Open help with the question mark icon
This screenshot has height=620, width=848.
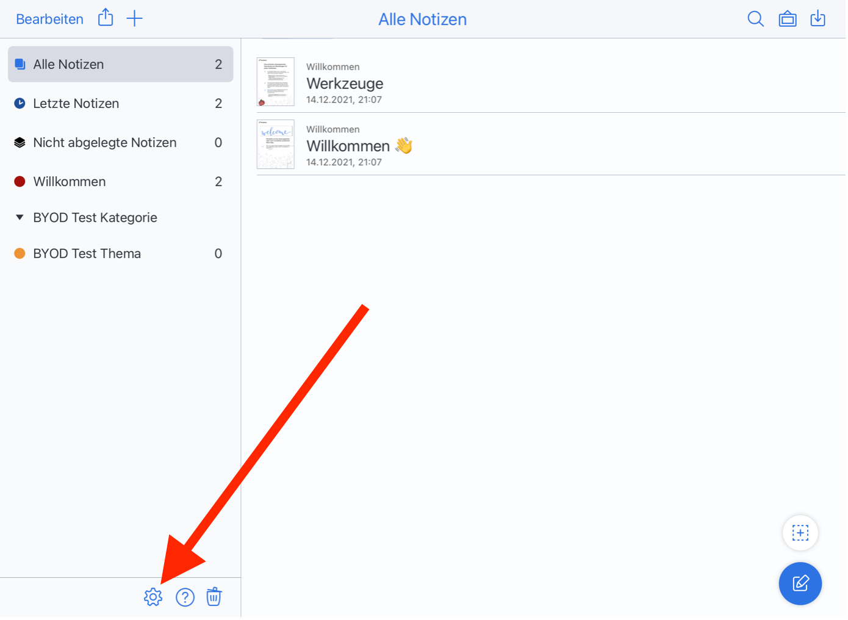185,597
